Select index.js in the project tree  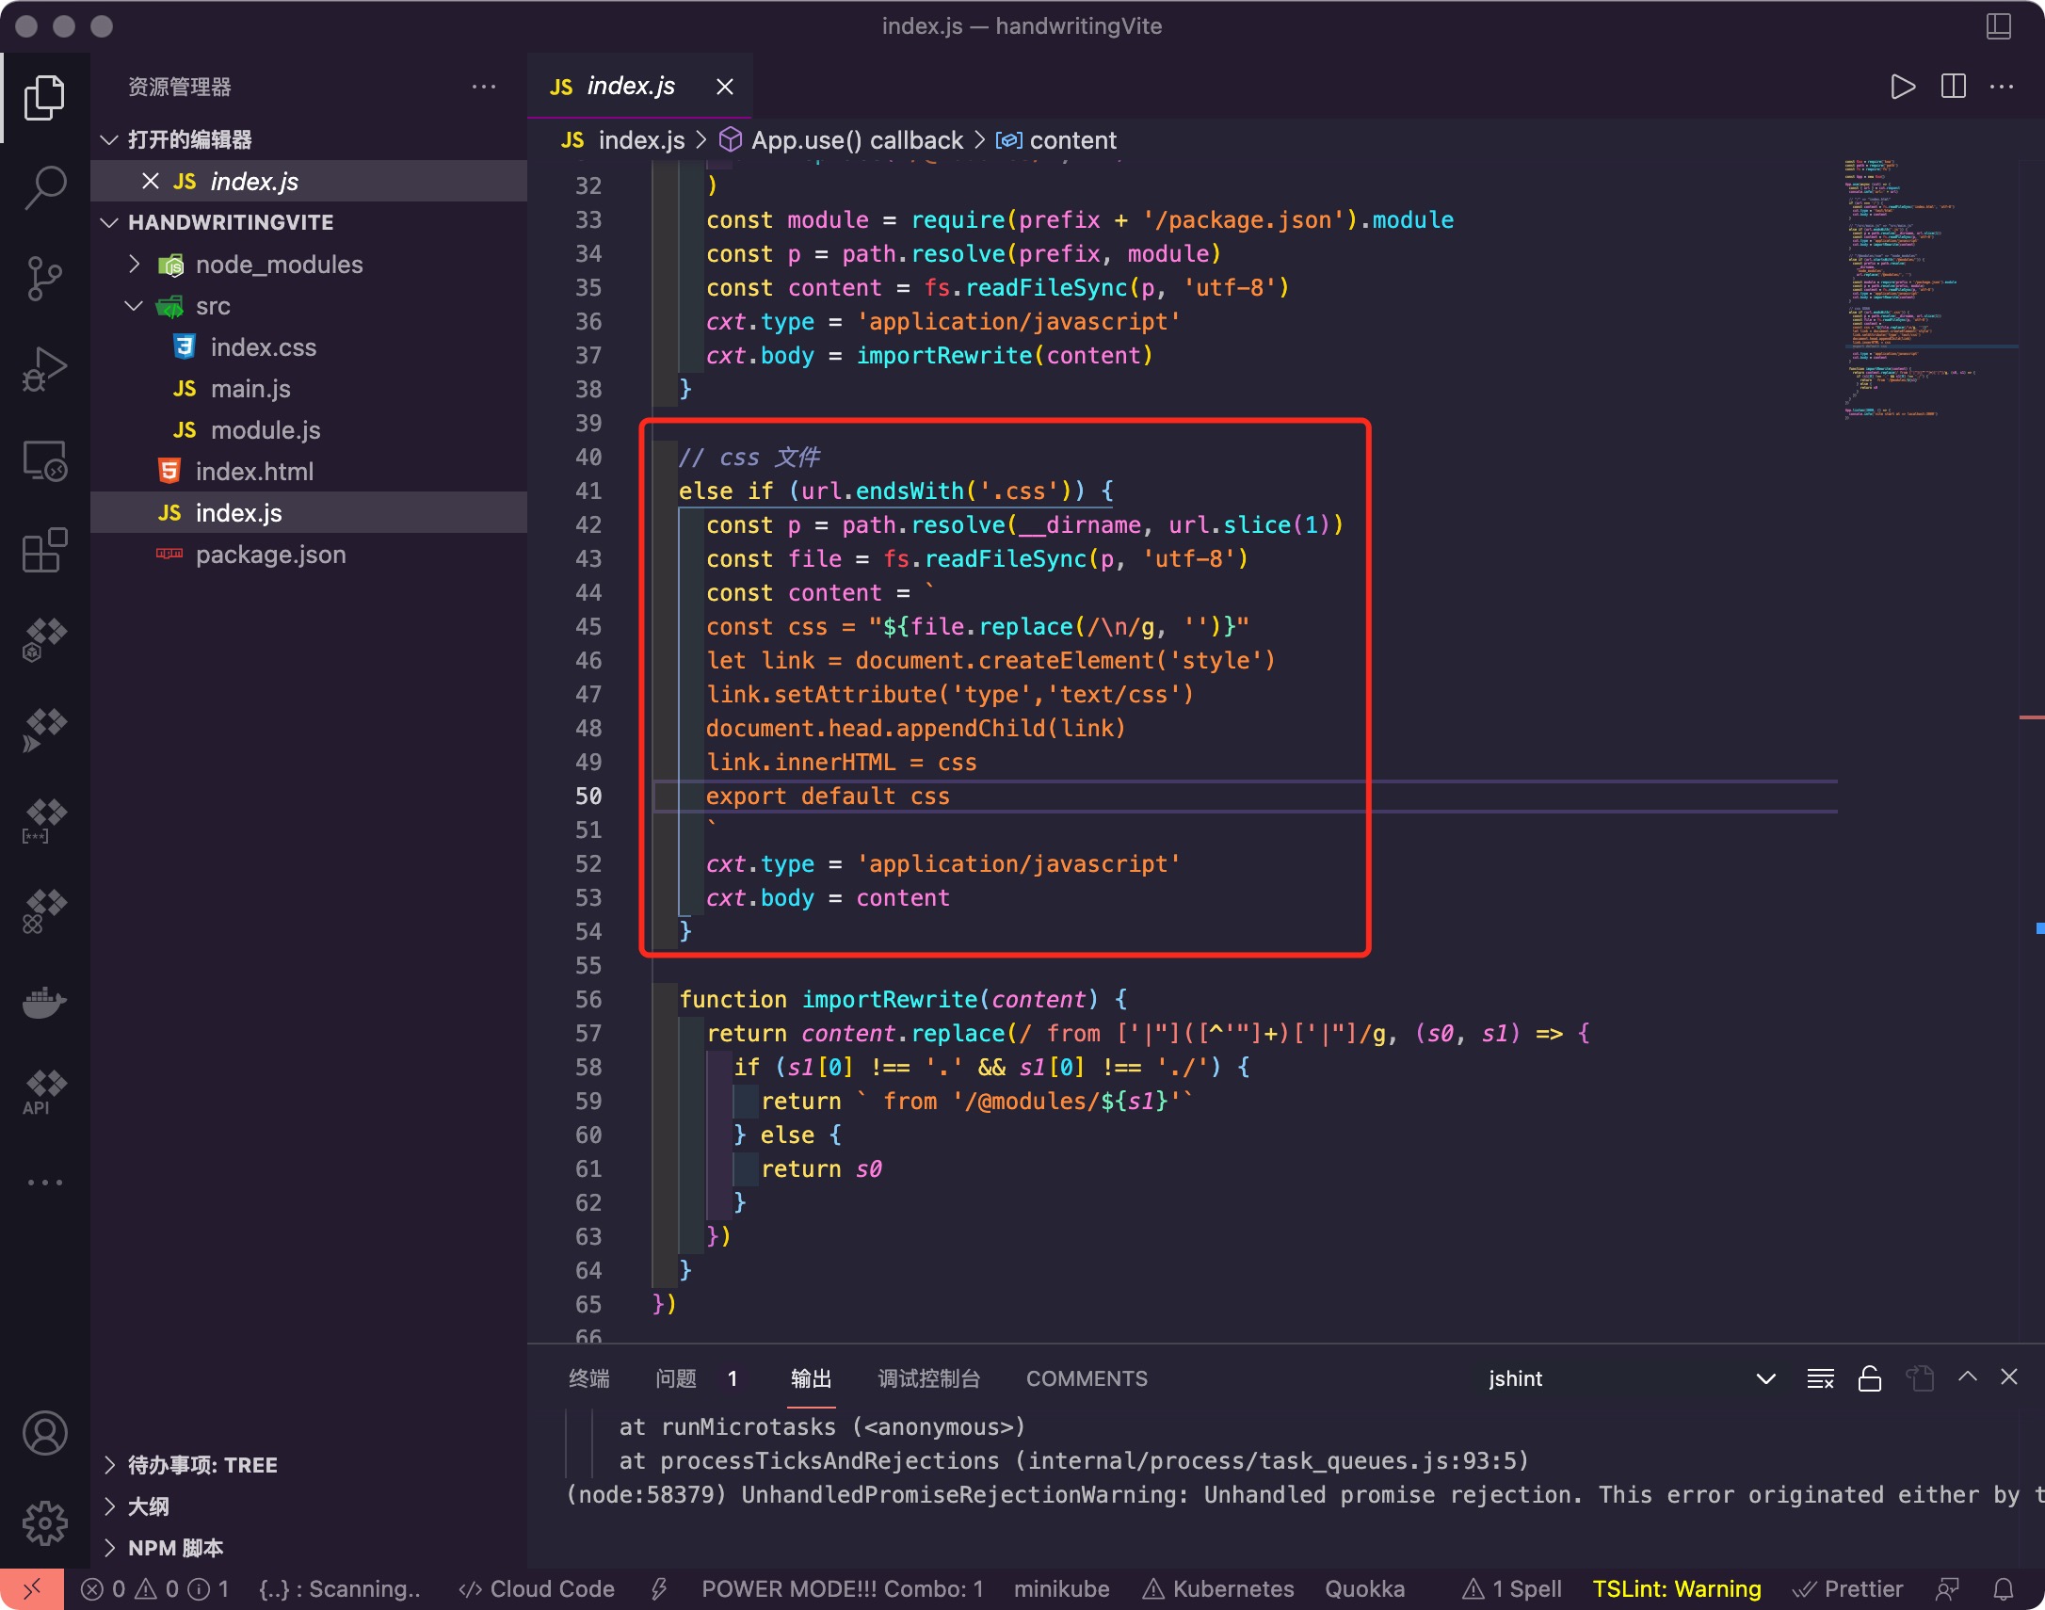click(x=309, y=513)
